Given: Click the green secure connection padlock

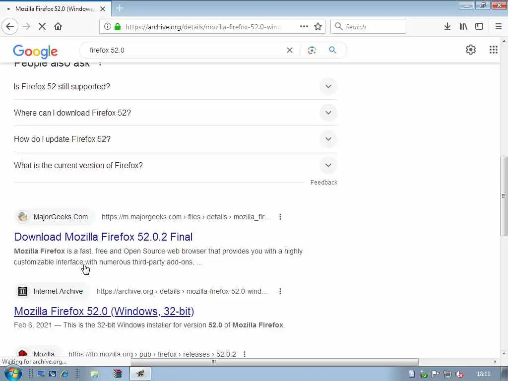Looking at the screenshot, I should pos(118,27).
